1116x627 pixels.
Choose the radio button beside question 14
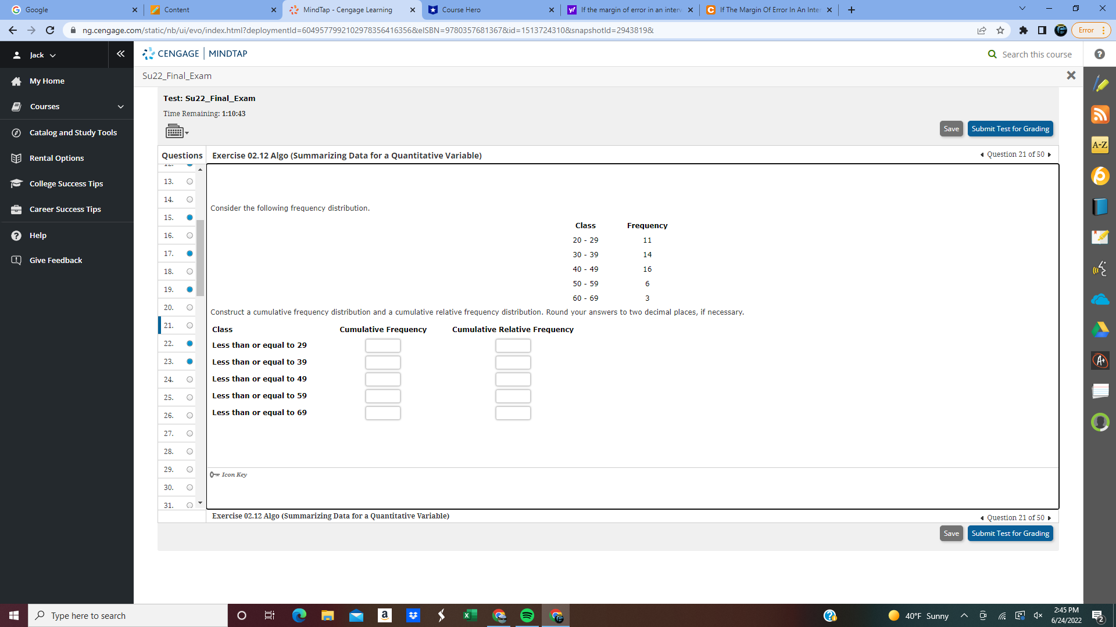189,199
